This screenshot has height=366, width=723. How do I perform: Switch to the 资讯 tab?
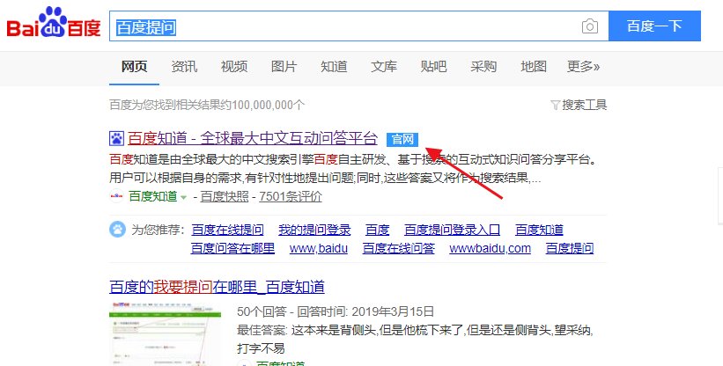point(184,67)
